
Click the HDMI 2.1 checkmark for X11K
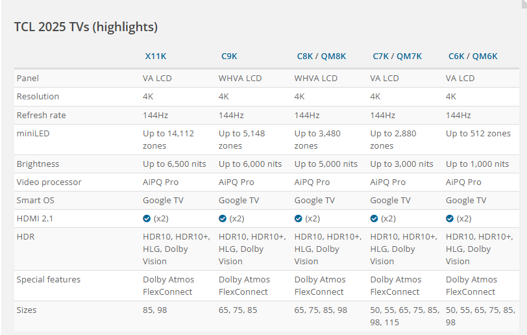pyautogui.click(x=147, y=219)
